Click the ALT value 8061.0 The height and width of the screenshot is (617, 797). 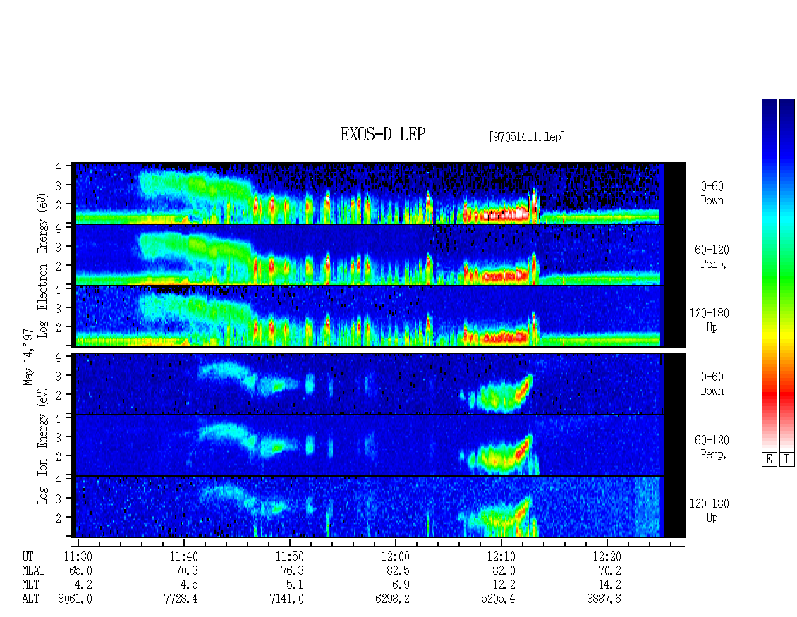coord(75,599)
